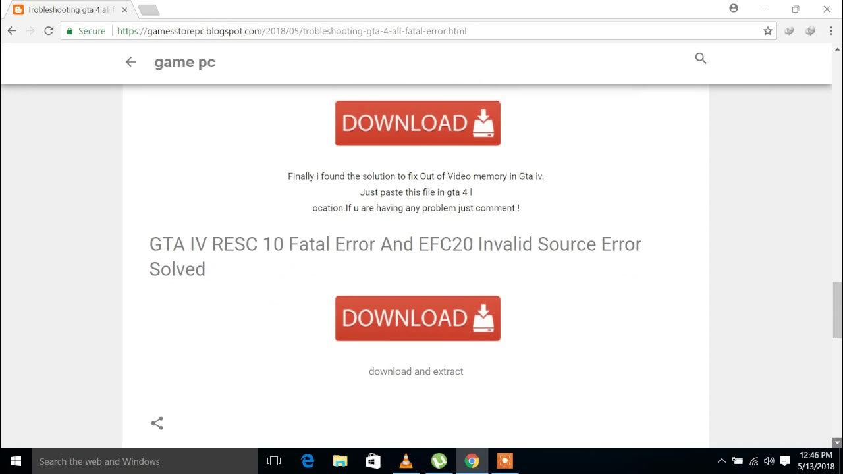Click the first browser extension icon
This screenshot has width=843, height=474.
pos(789,31)
